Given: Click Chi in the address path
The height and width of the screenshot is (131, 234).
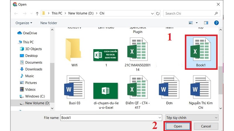Looking at the screenshot, I should coord(102,13).
